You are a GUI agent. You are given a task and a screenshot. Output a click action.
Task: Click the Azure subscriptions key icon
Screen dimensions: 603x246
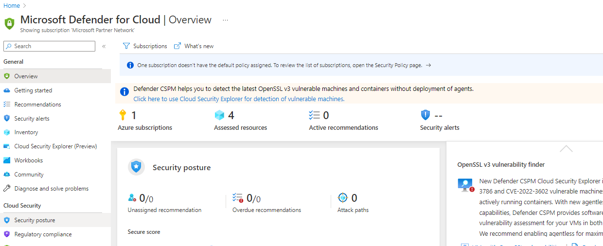pyautogui.click(x=123, y=115)
